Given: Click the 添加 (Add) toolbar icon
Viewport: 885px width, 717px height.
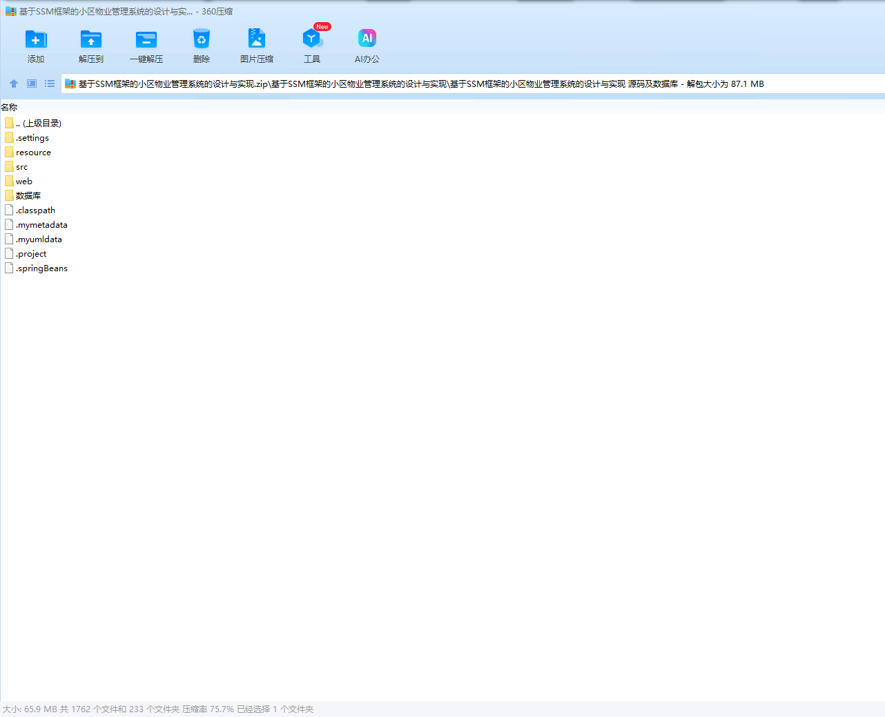Looking at the screenshot, I should pos(36,46).
